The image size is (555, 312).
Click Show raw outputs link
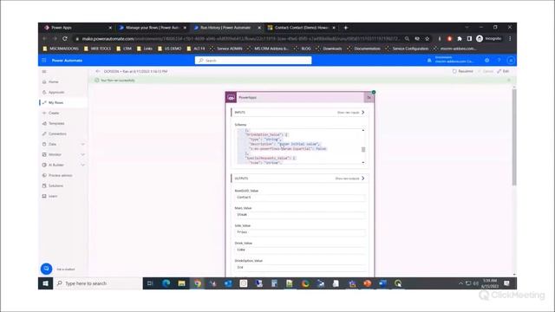[349, 179]
